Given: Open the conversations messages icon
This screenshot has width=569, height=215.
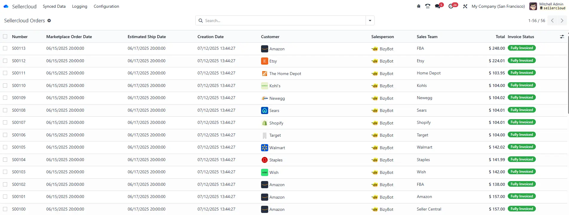Looking at the screenshot, I should tap(438, 6).
